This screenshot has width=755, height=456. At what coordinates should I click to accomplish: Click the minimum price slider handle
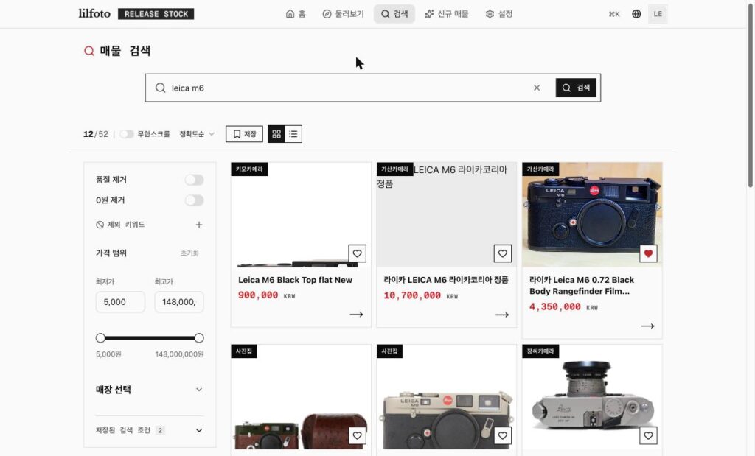[x=100, y=338]
